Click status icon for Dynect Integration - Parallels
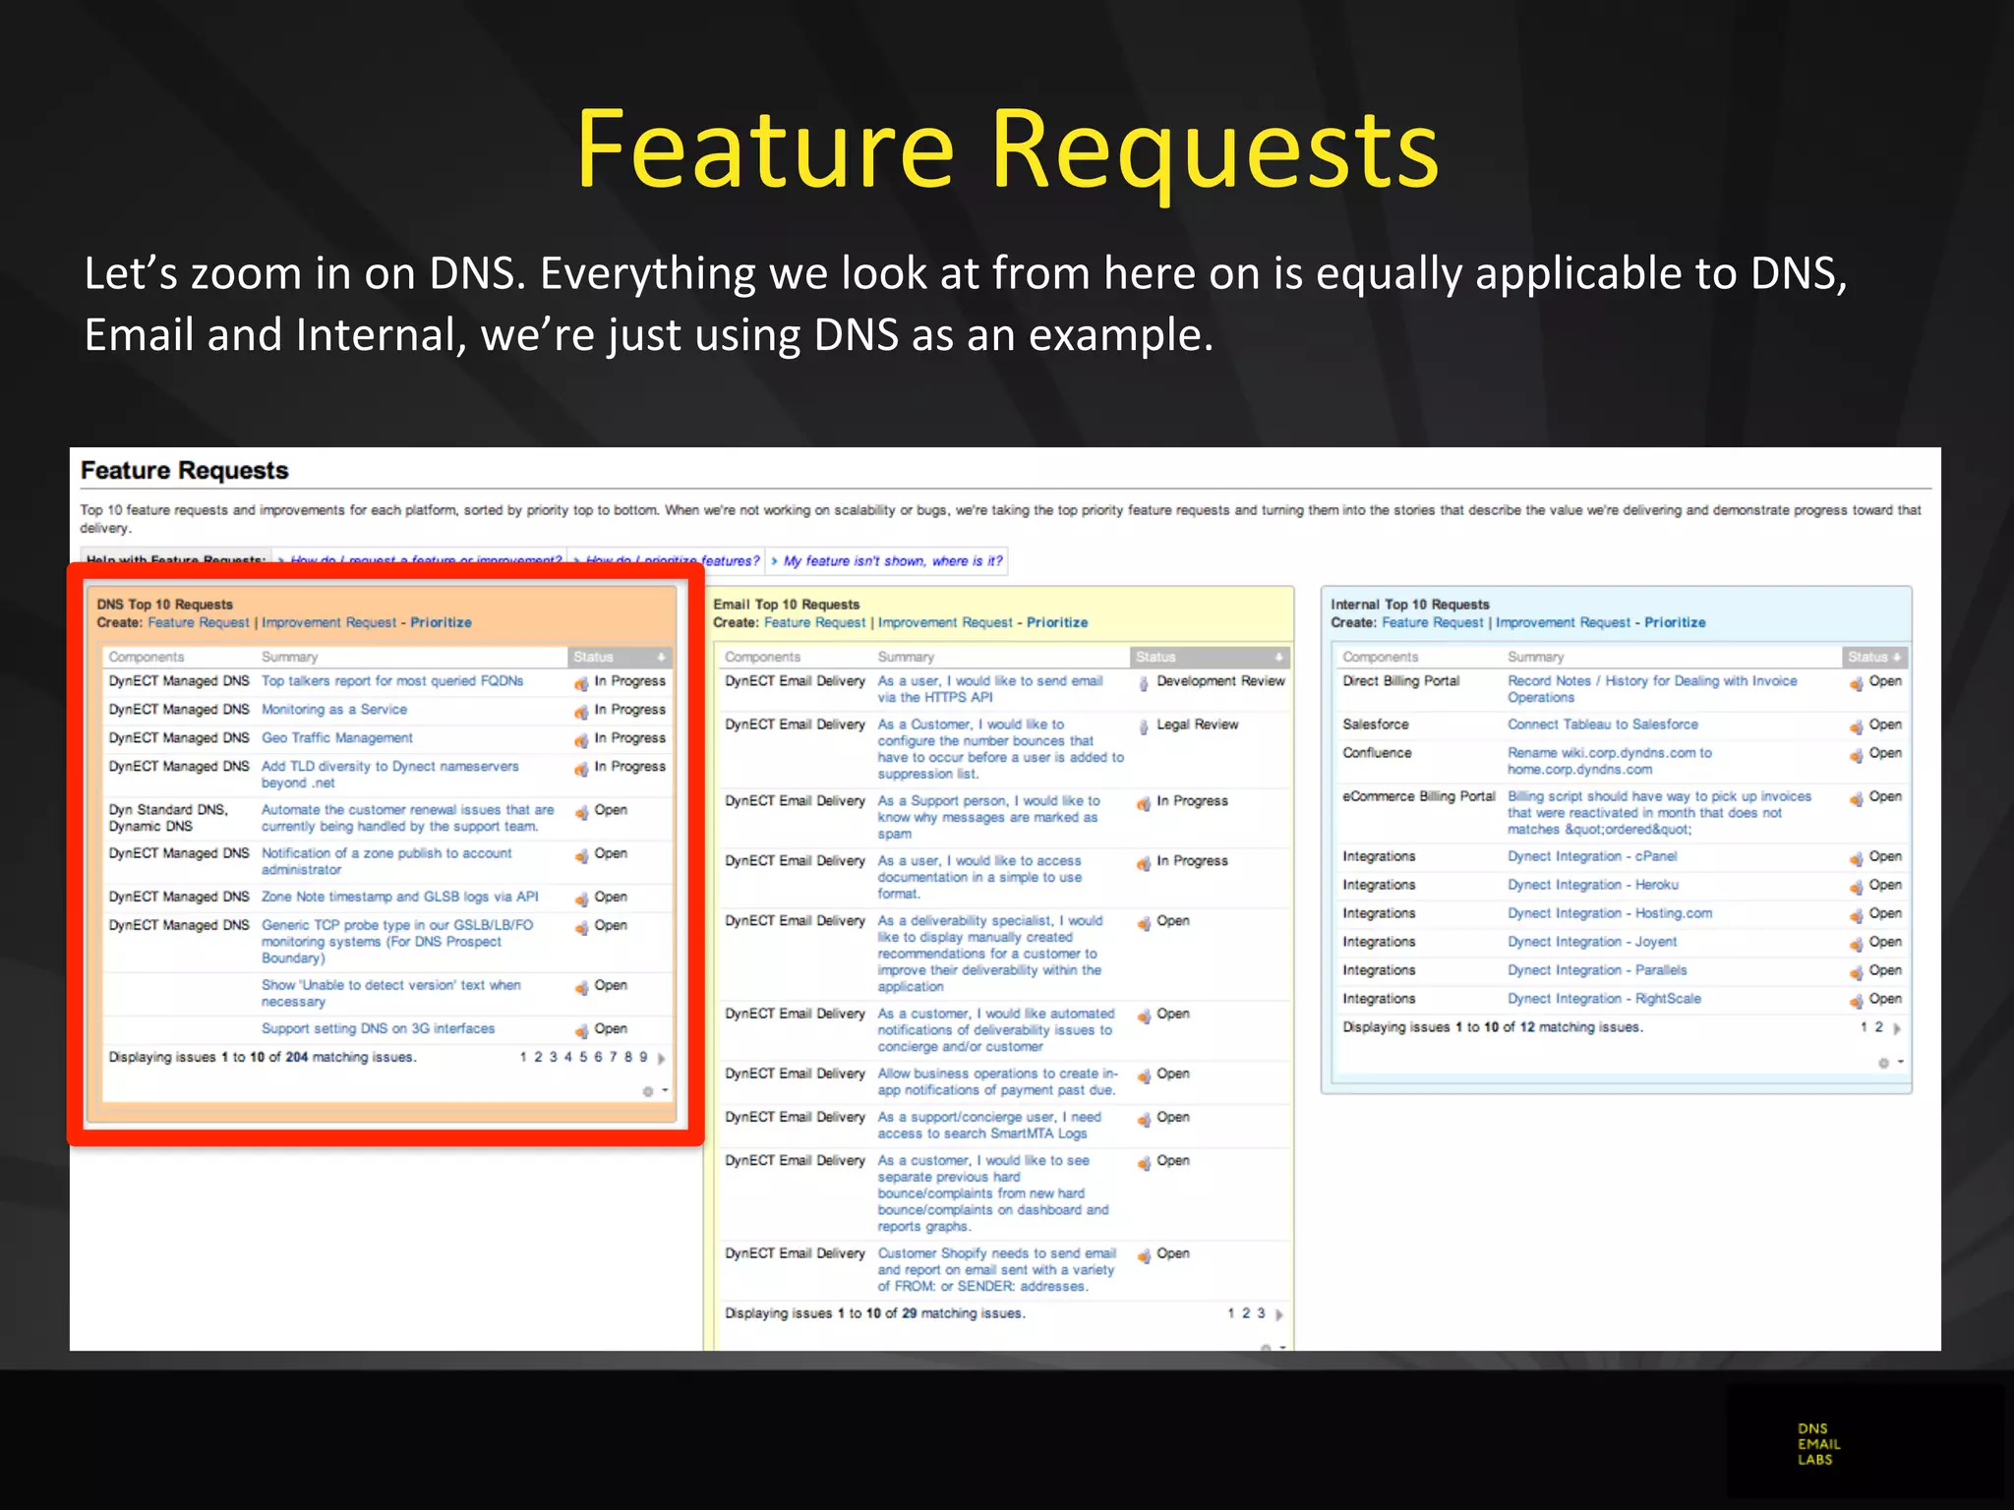Screen dimensions: 2014x1510 (1856, 973)
